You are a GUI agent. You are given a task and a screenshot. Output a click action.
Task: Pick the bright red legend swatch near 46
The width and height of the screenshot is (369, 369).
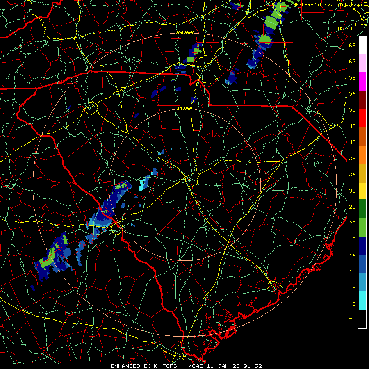pos(362,118)
